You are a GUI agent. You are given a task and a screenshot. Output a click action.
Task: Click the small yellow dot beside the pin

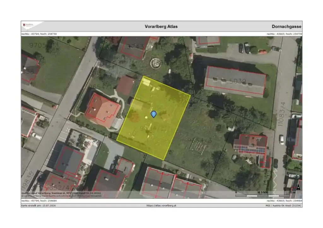tap(146, 117)
